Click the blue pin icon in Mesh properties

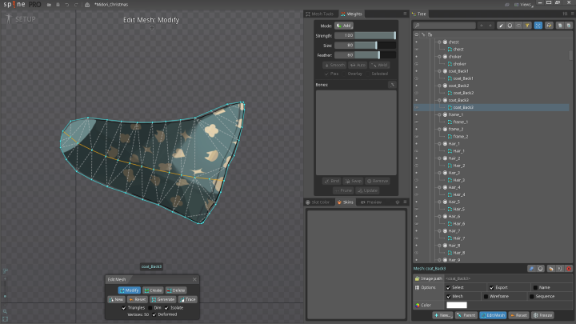click(x=531, y=269)
